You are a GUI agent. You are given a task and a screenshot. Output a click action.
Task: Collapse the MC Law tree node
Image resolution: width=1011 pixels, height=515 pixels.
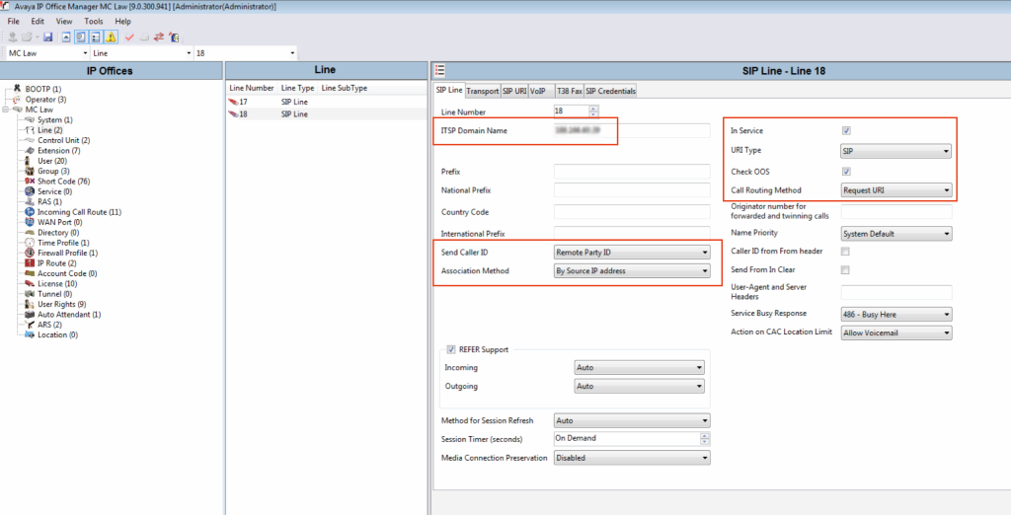7,110
